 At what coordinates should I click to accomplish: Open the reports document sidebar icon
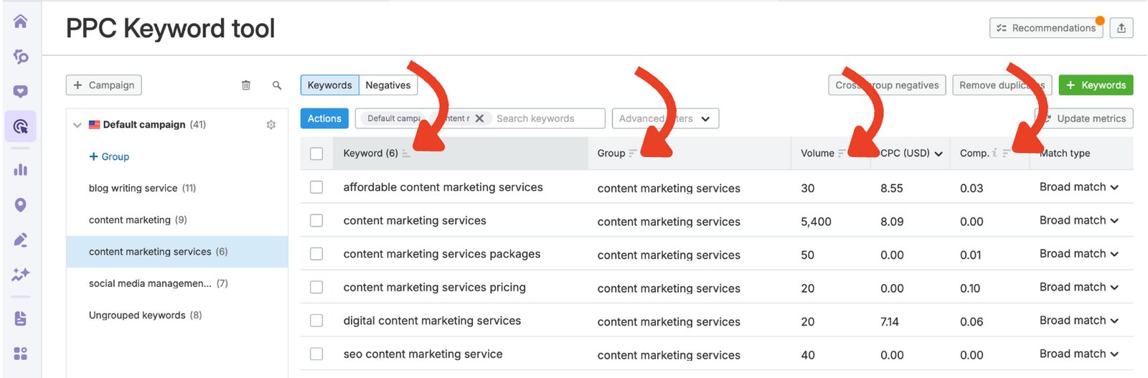(20, 318)
